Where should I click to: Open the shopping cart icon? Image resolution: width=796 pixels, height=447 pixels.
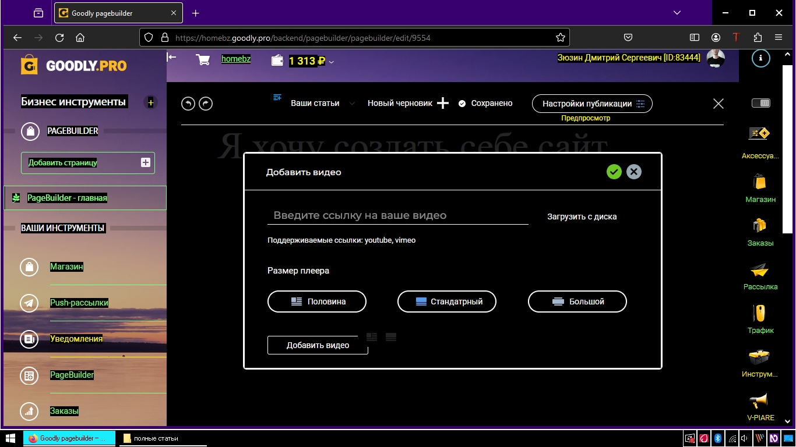point(203,60)
